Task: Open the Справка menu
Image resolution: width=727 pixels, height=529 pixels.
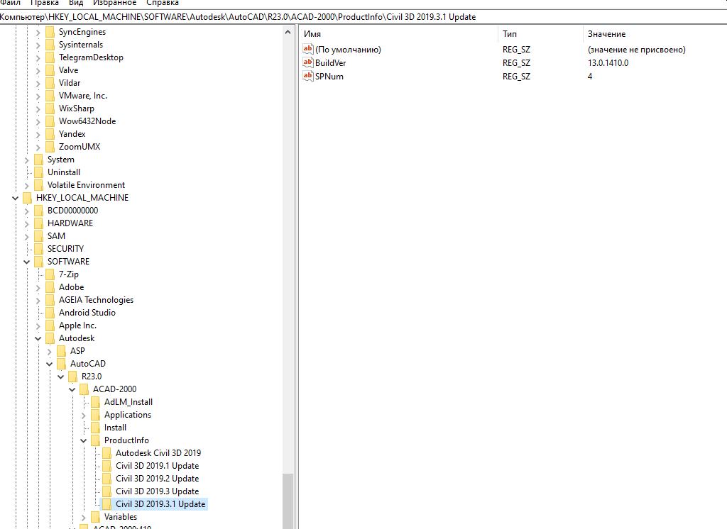Action: point(163,3)
